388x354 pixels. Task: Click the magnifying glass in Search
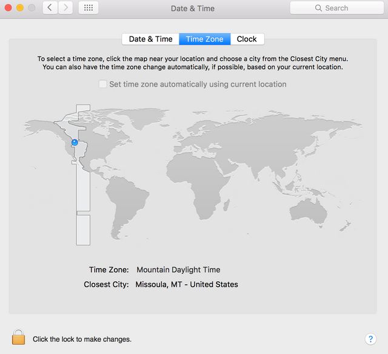coord(318,8)
